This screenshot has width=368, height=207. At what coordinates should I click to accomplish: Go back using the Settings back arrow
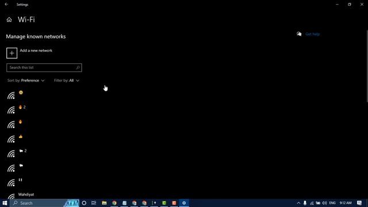pyautogui.click(x=6, y=4)
